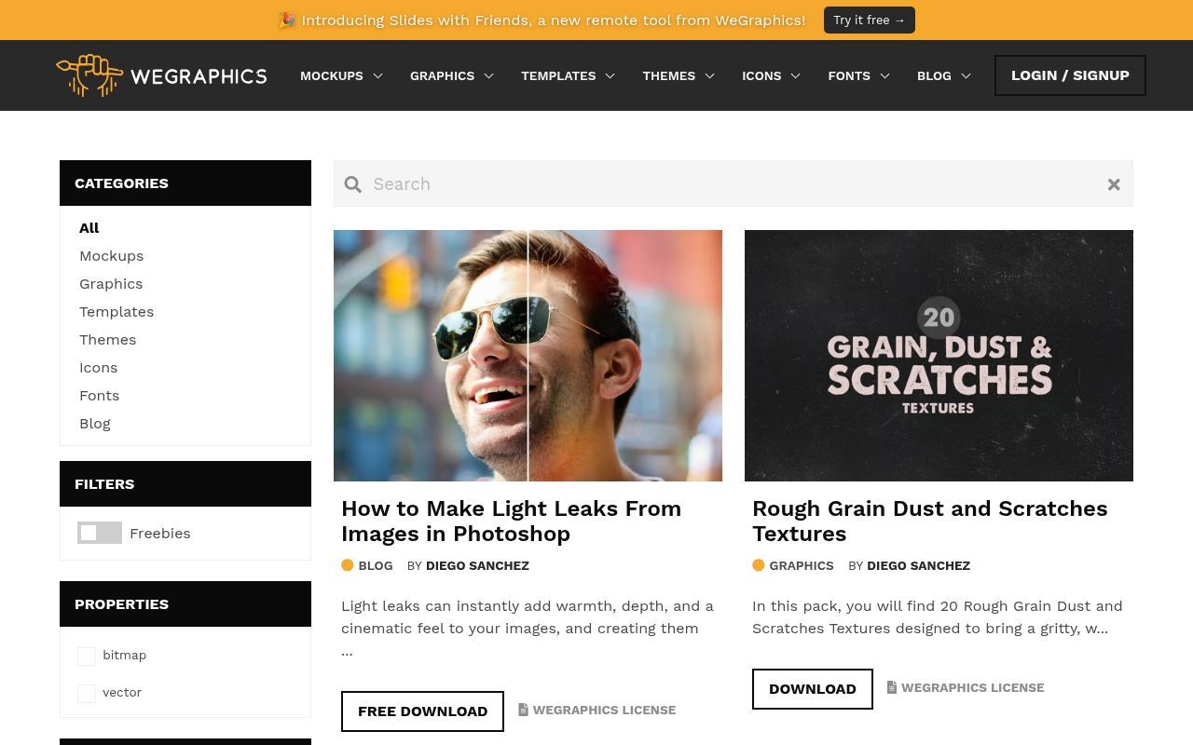1193x745 pixels.
Task: Select the Mockups category in sidebar
Action: coord(111,255)
